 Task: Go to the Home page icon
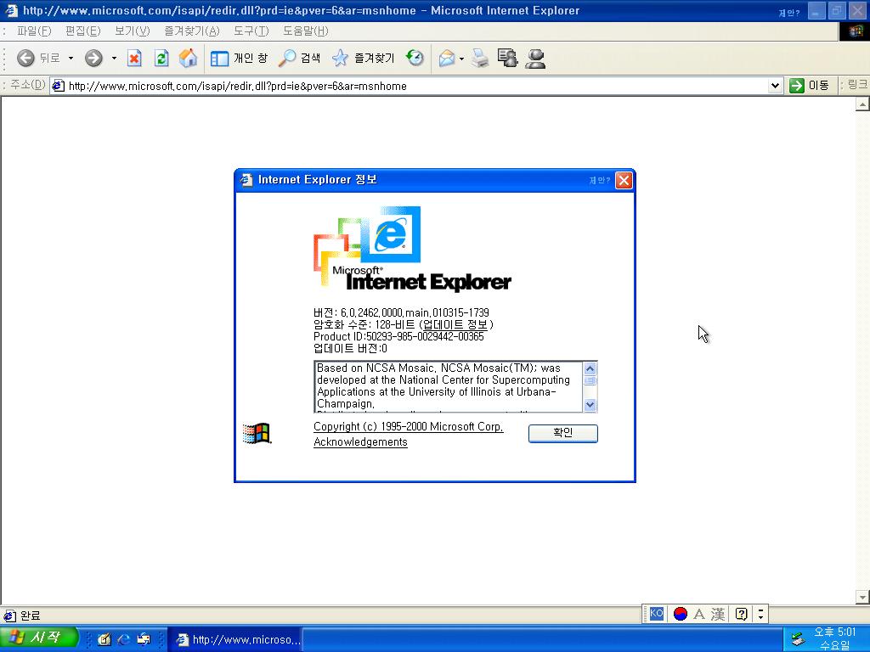[x=188, y=58]
